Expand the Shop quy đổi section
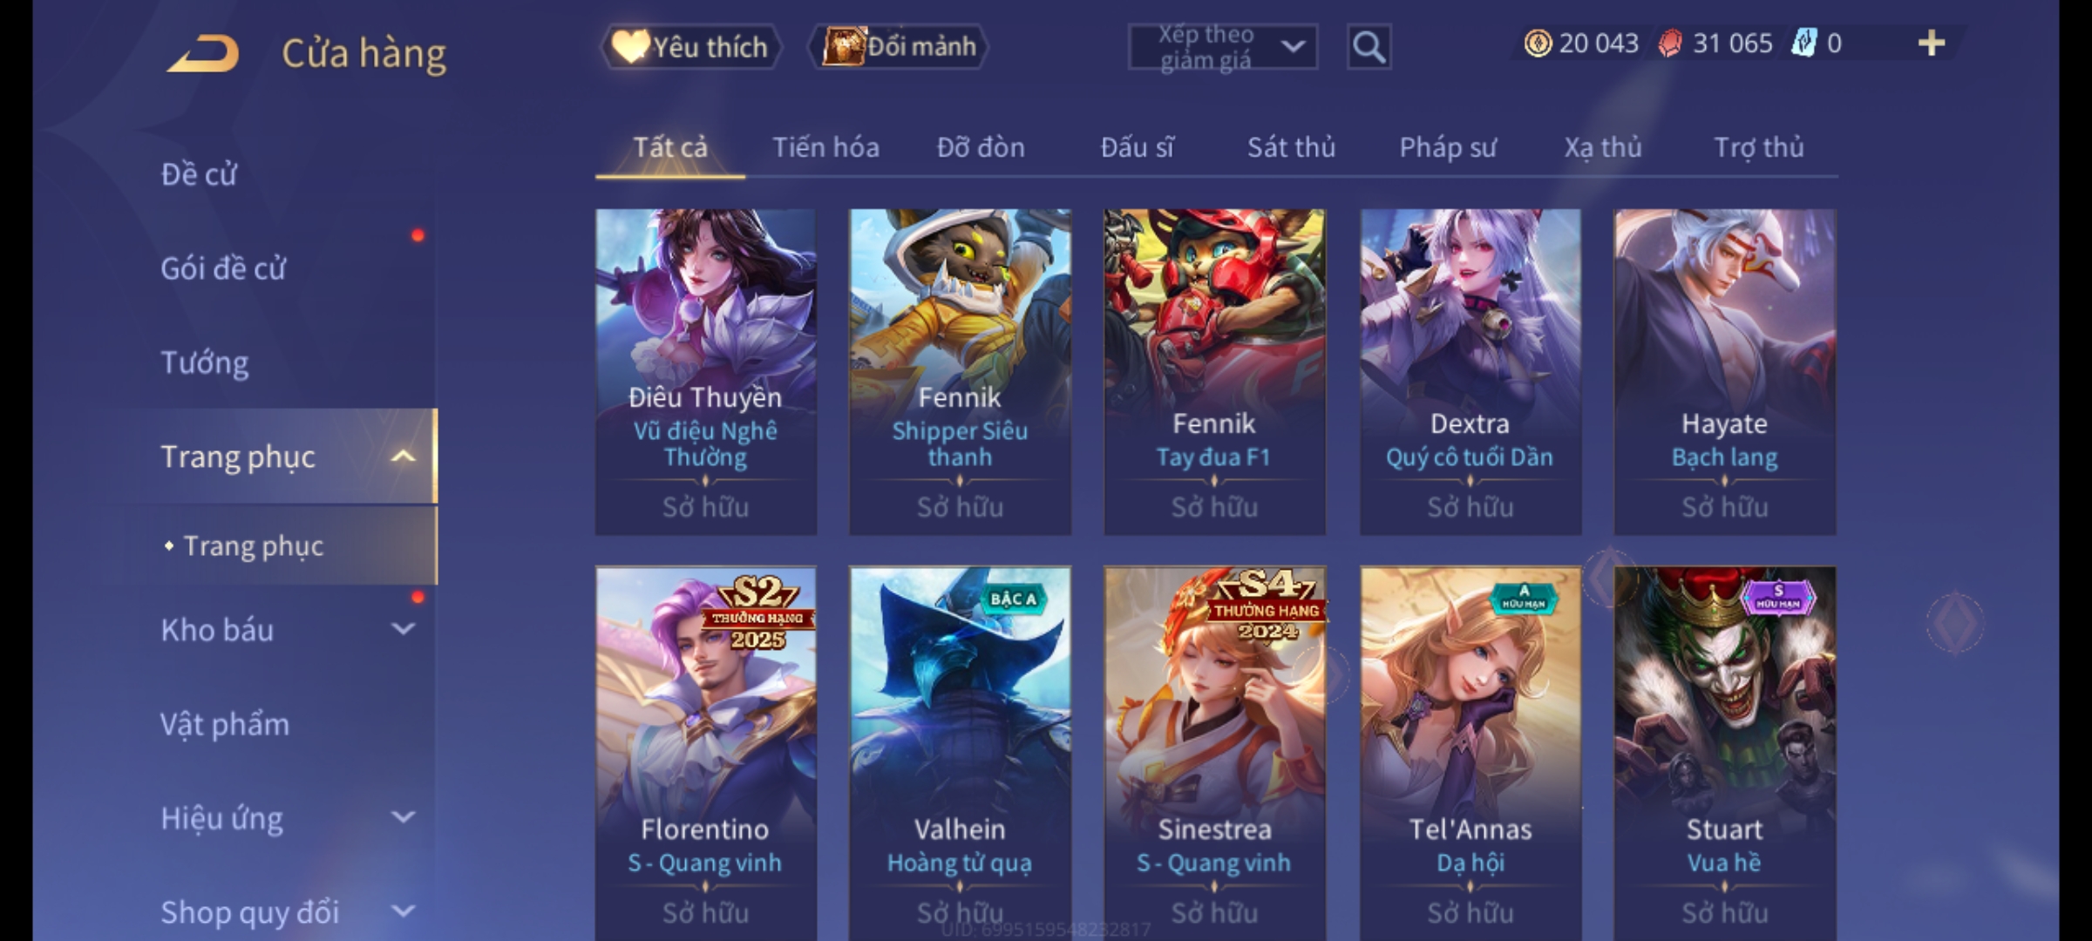Image resolution: width=2092 pixels, height=941 pixels. pyautogui.click(x=403, y=911)
